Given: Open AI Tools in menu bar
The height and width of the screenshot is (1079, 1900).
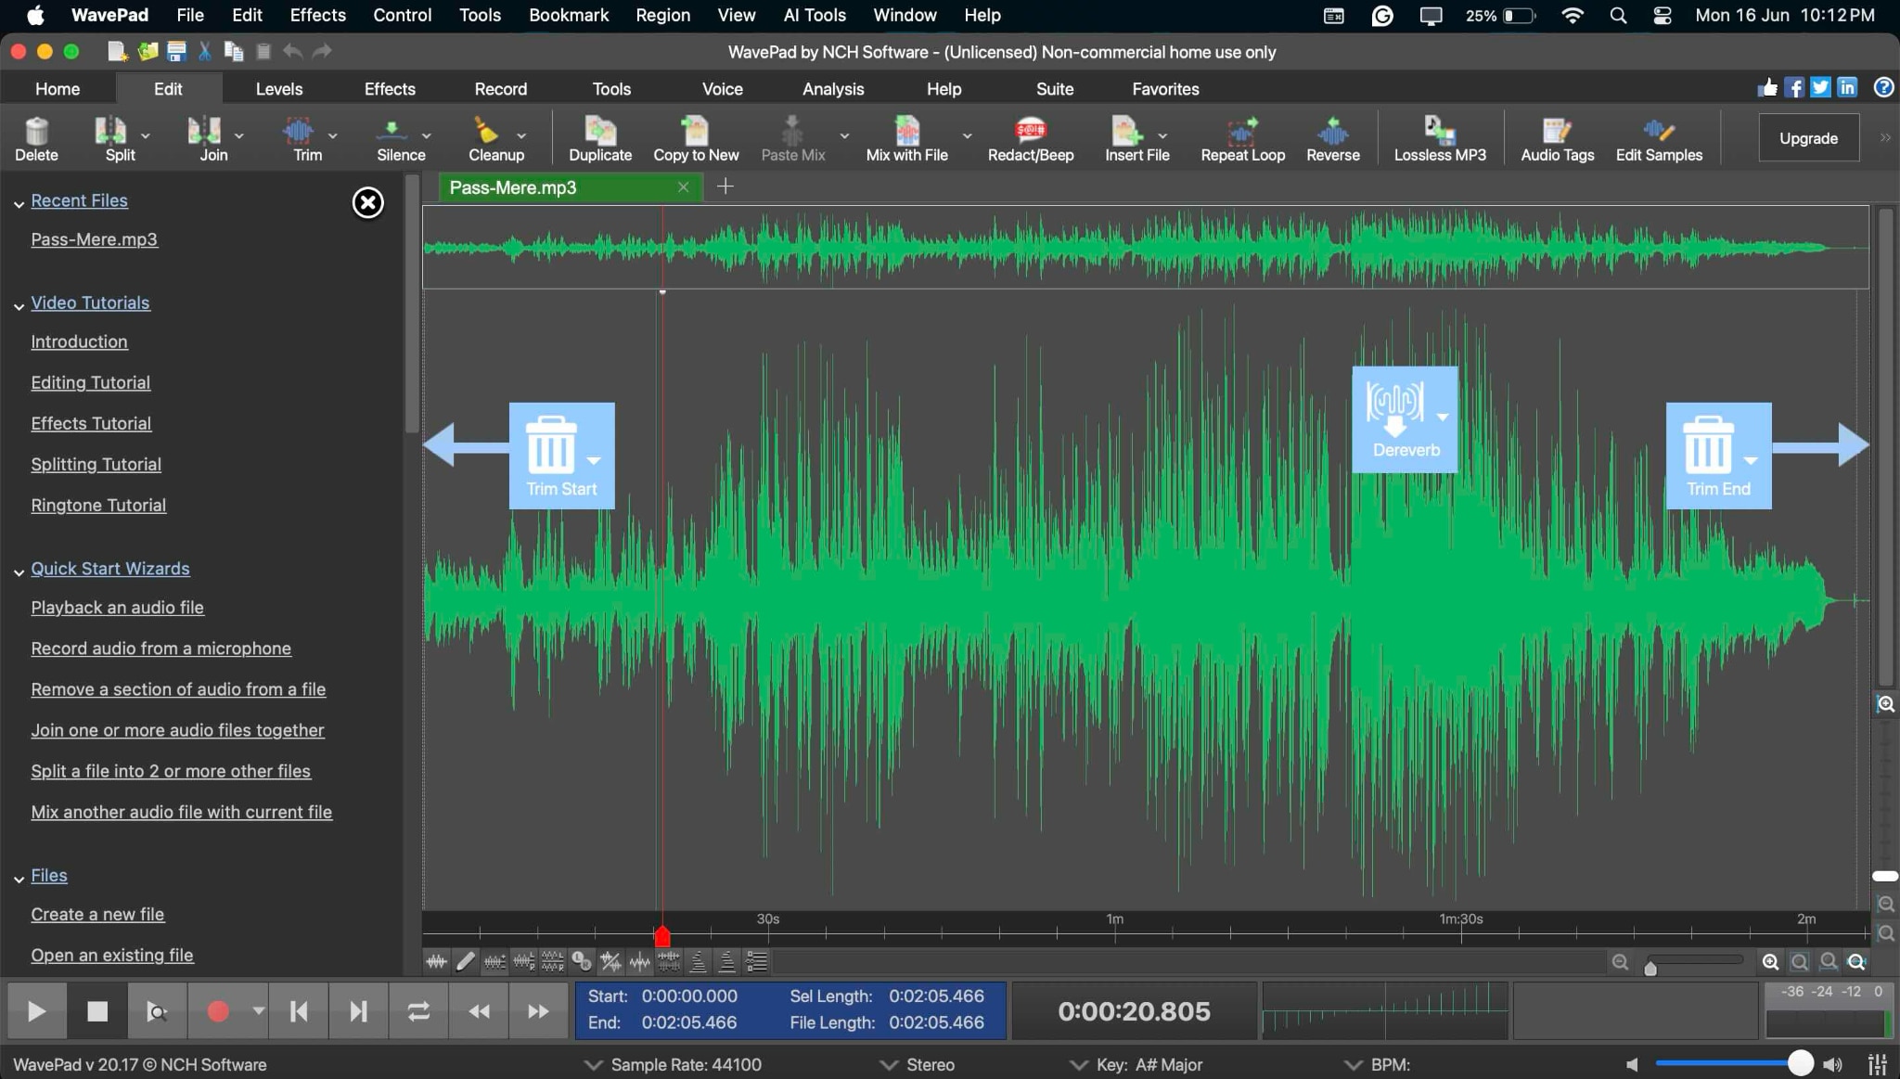Looking at the screenshot, I should (815, 15).
